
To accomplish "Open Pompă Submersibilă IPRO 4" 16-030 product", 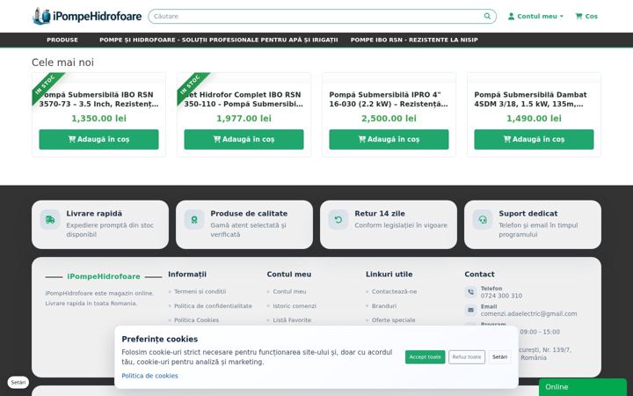I will coord(389,99).
